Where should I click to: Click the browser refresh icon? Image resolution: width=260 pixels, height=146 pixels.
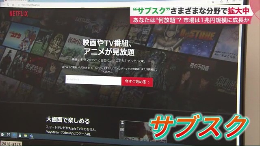click(x=8, y=4)
